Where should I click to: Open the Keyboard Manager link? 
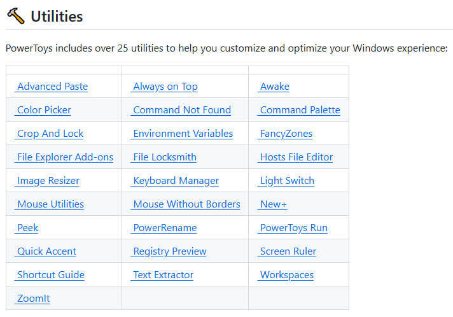click(175, 181)
